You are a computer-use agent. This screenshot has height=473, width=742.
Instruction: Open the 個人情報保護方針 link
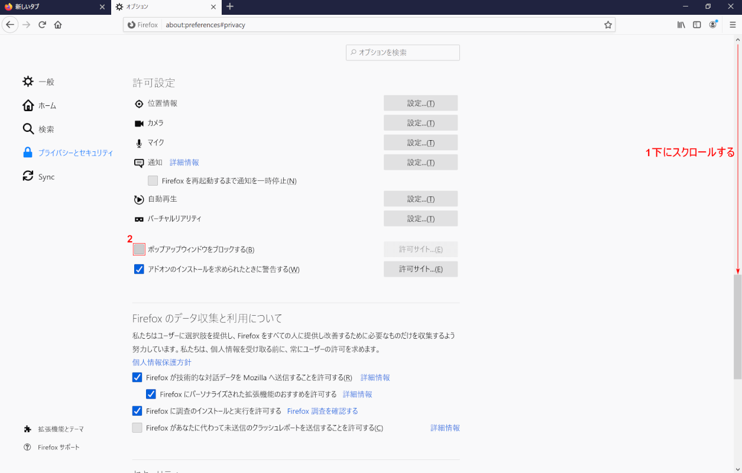[161, 362]
